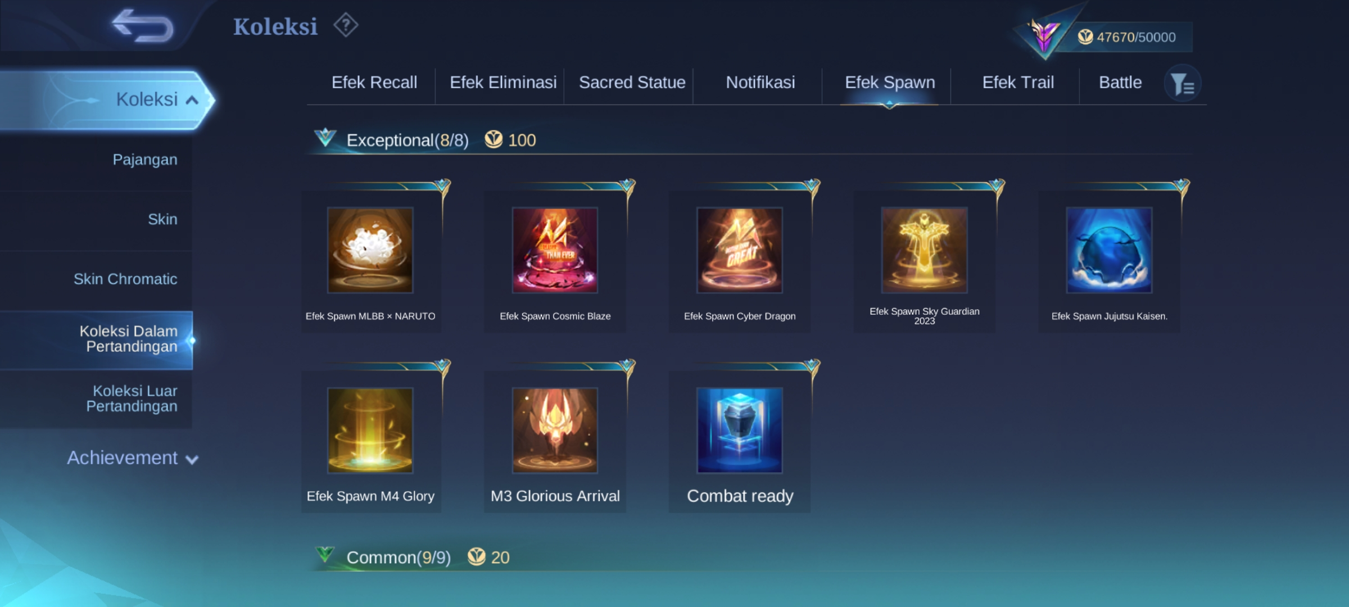Tap the collection rank emblem icon
Screen dimensions: 1349x607
coord(1044,35)
